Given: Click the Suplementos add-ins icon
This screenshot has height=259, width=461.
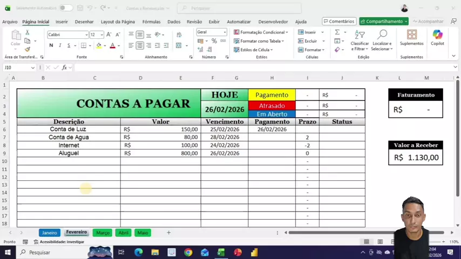Looking at the screenshot, I should tap(412, 37).
